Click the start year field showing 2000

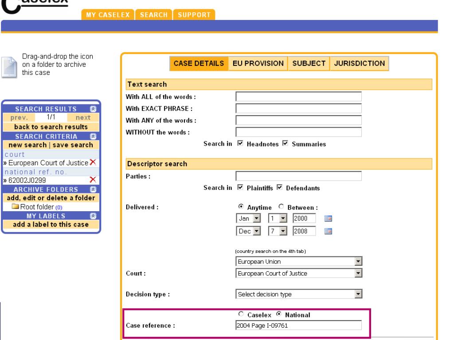(x=304, y=218)
